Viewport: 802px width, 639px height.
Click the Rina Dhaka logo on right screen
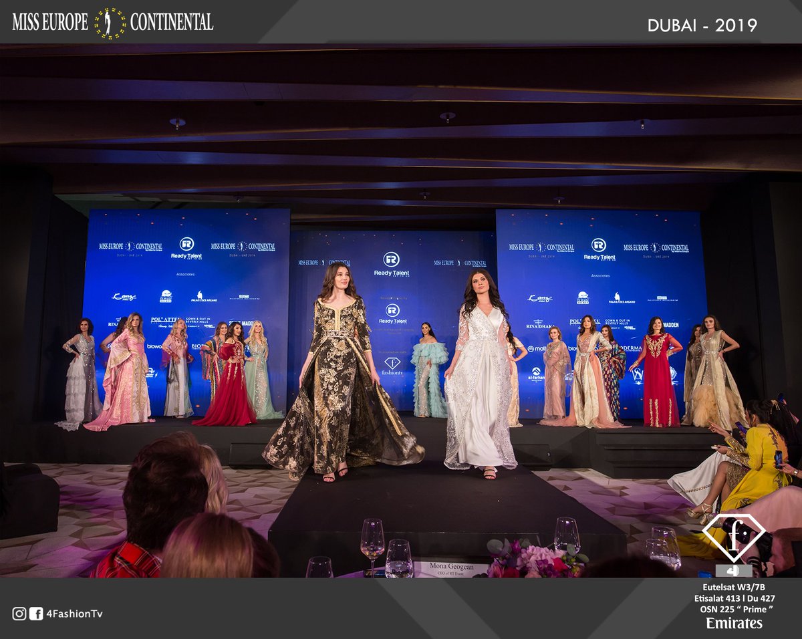pos(539,324)
